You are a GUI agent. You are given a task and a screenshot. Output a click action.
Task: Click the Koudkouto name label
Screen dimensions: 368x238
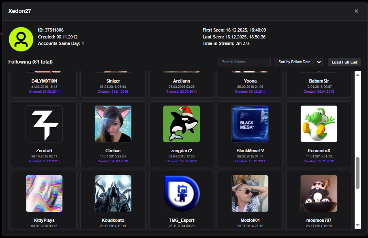[x=113, y=221]
